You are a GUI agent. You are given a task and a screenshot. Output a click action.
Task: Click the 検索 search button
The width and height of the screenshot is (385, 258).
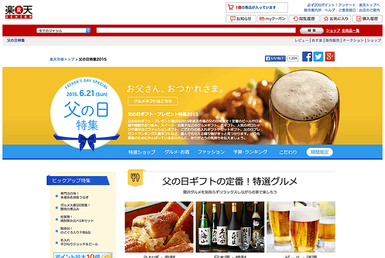tap(312, 30)
